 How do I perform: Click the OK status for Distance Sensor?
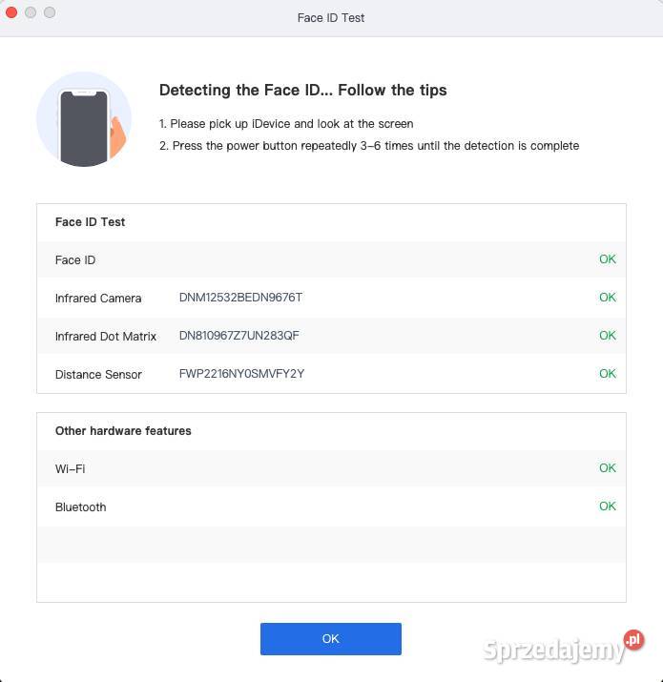(607, 374)
